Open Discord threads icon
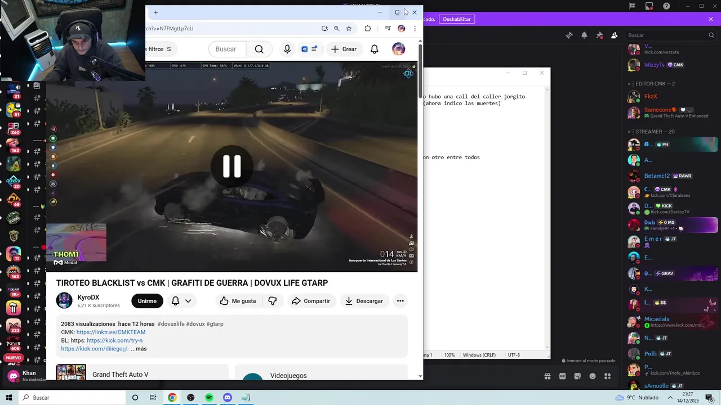 click(569, 35)
